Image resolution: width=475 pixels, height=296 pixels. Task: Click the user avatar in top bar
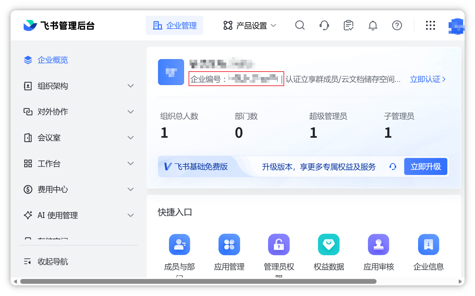click(456, 26)
